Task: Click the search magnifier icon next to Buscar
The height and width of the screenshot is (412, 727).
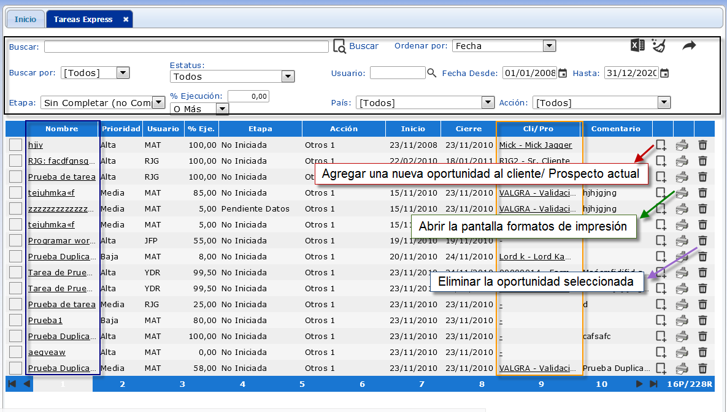Action: point(339,47)
